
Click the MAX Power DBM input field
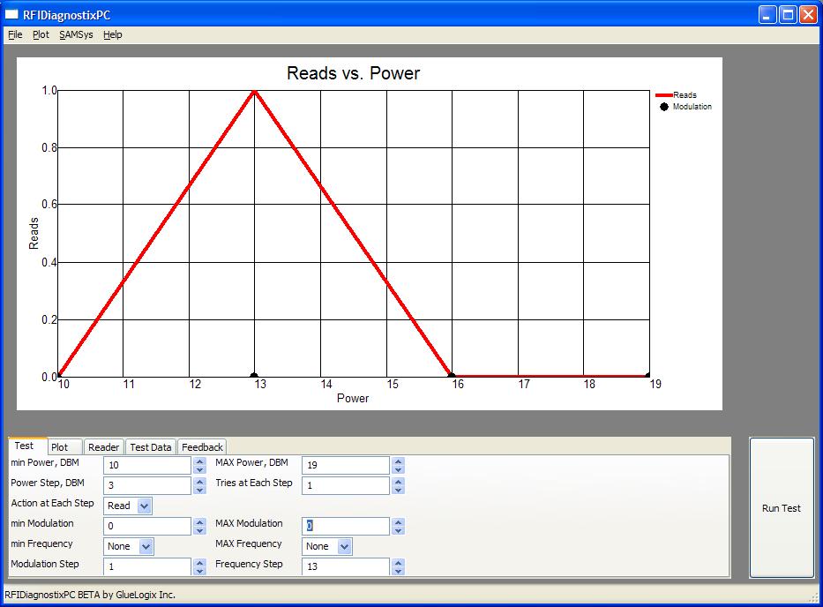(346, 465)
